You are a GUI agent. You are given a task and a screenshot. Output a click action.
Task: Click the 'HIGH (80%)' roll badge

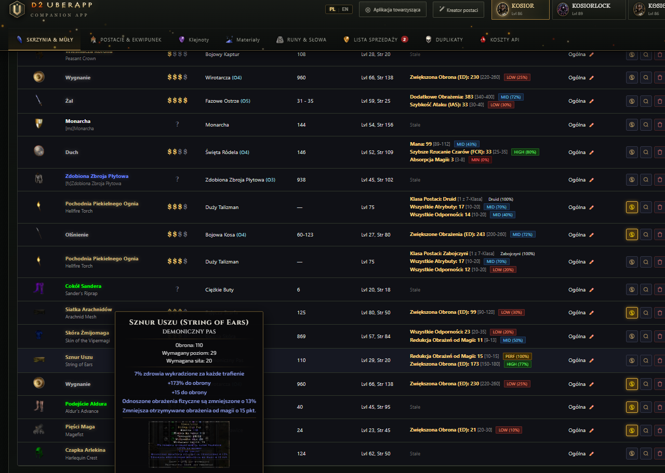pyautogui.click(x=525, y=152)
